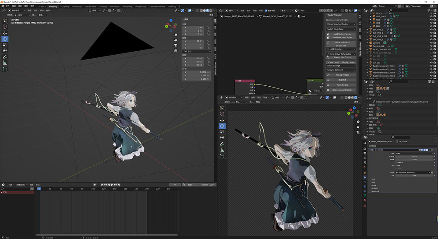438x239 pixels.
Task: Select the Add Cube tool in left viewport
Action: point(5,69)
